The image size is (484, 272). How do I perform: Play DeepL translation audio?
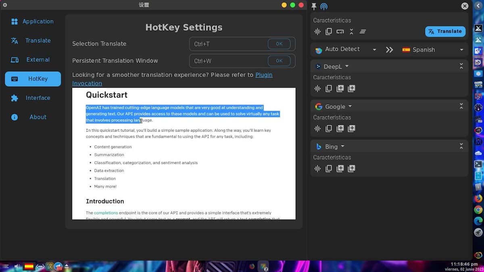click(317, 89)
